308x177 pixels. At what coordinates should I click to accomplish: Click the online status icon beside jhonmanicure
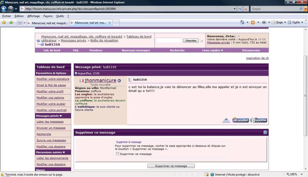(x=119, y=81)
